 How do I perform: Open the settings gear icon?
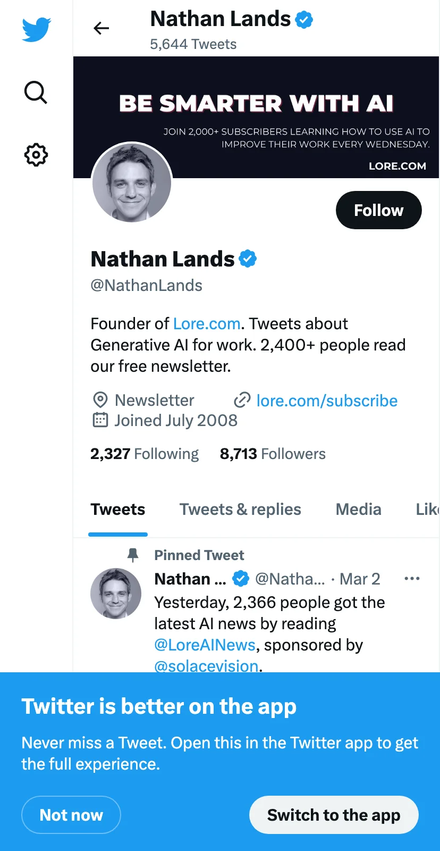pyautogui.click(x=36, y=155)
